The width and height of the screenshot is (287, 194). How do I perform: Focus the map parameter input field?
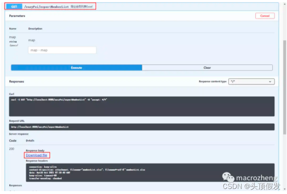click(x=62, y=50)
